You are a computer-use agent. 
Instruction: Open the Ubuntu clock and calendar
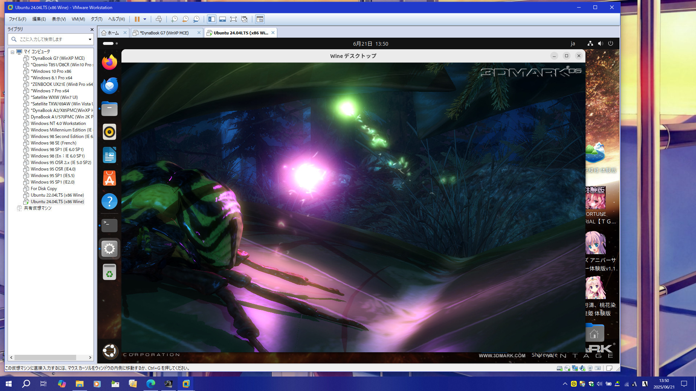[x=370, y=44]
